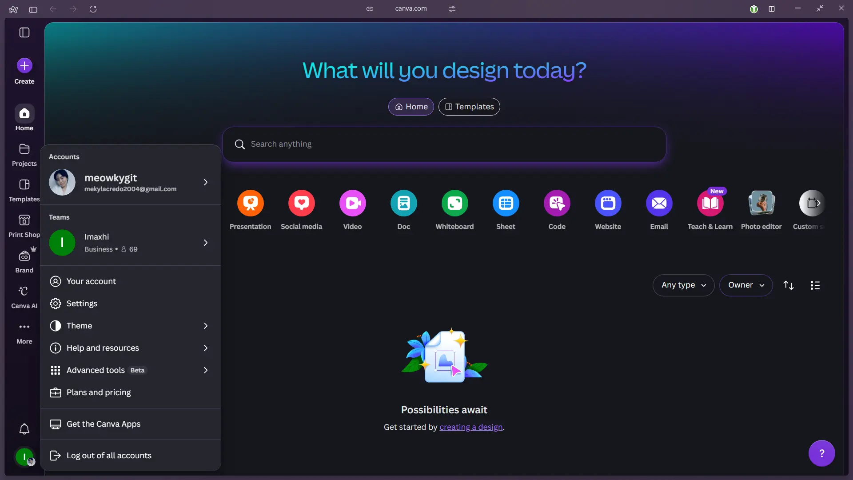Screen dimensions: 853x480
Task: Expand the Imaxhi team entry
Action: [x=131, y=243]
